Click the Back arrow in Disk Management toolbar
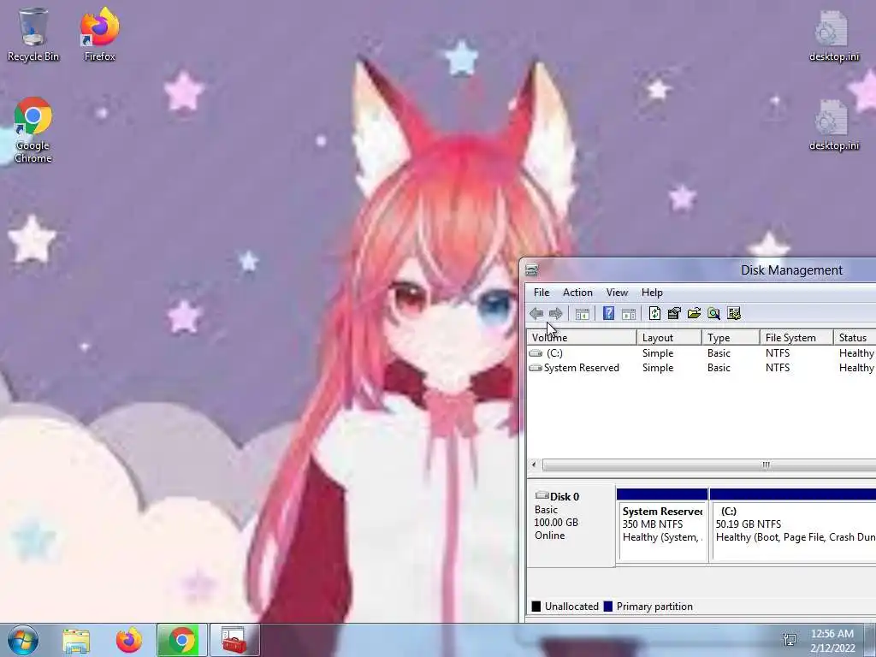876x657 pixels. click(x=536, y=313)
